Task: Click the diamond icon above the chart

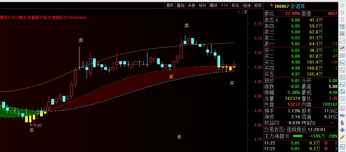Action: tap(239, 12)
